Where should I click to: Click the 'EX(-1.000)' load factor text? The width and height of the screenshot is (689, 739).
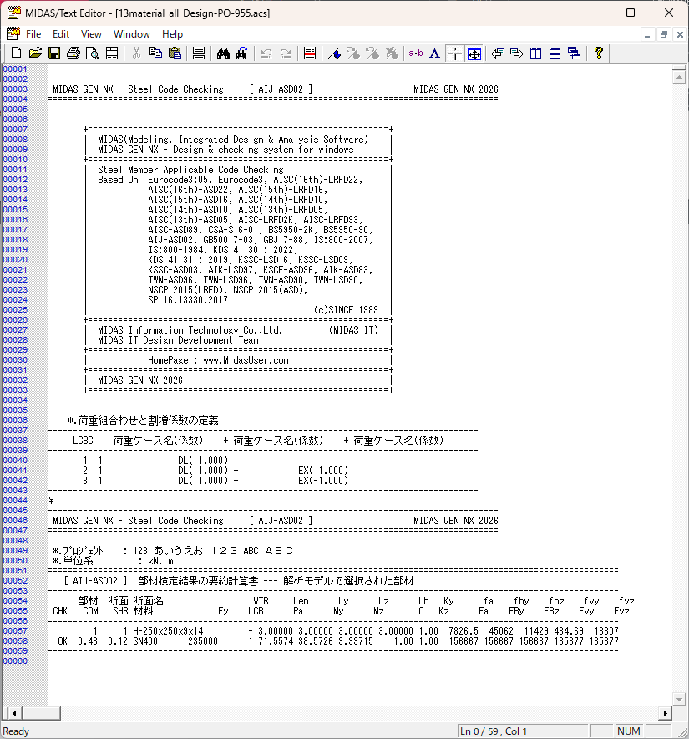tap(323, 481)
